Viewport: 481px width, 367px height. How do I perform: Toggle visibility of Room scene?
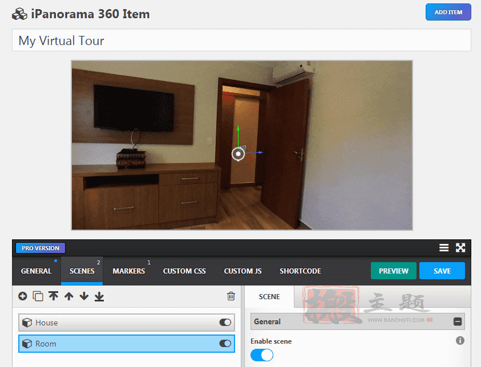coord(225,344)
